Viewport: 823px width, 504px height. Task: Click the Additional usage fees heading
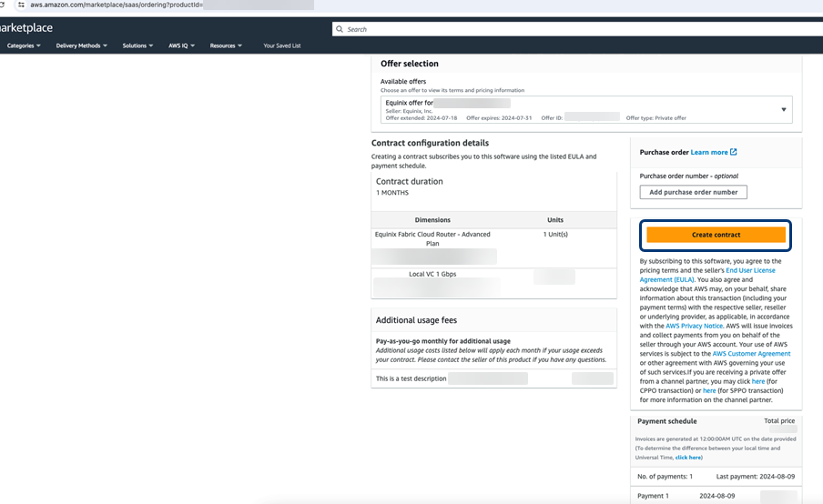(x=416, y=320)
